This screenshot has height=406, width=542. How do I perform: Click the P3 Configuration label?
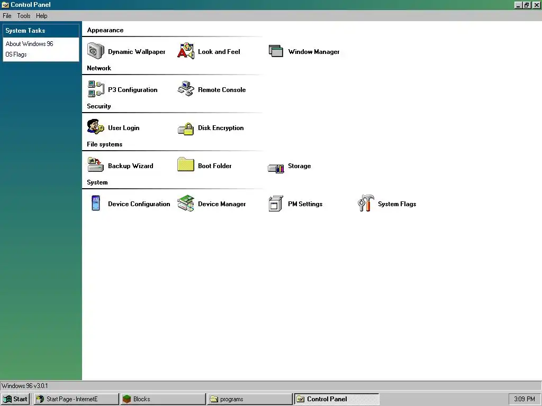pos(132,90)
